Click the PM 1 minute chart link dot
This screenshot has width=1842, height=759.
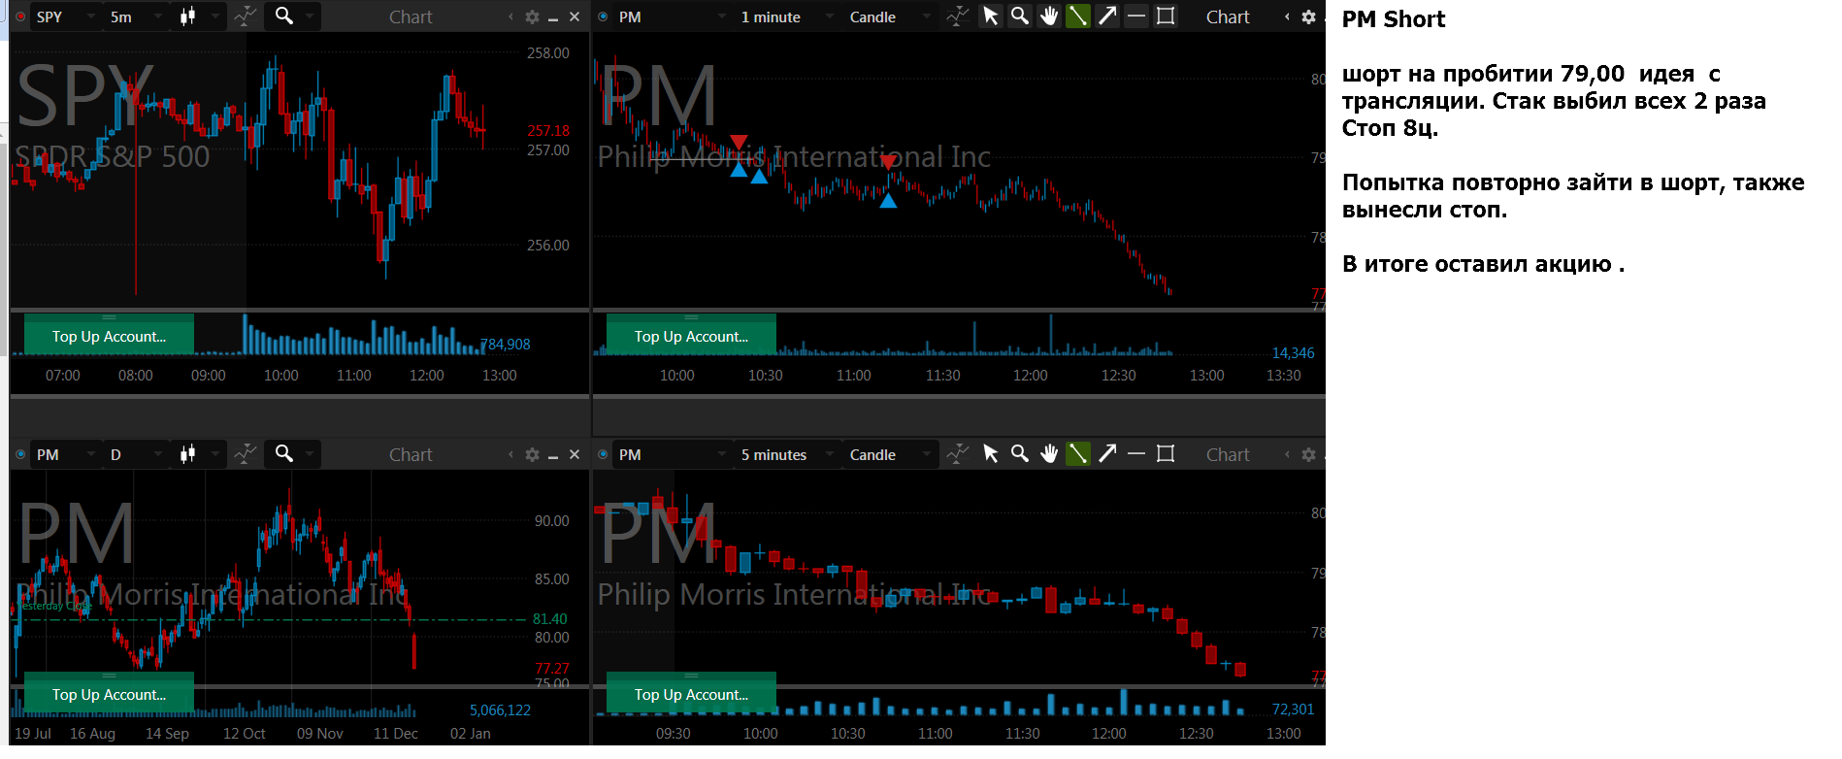click(x=603, y=16)
